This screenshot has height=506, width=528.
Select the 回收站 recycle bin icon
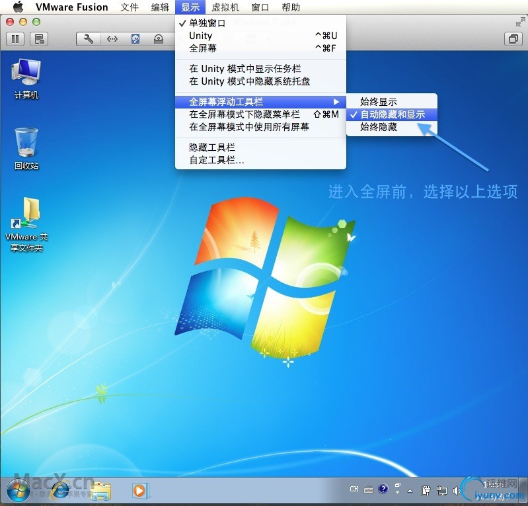pyautogui.click(x=26, y=149)
